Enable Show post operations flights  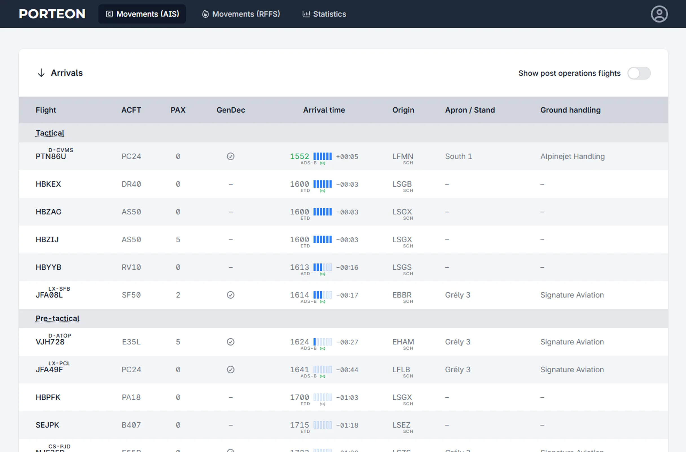639,74
